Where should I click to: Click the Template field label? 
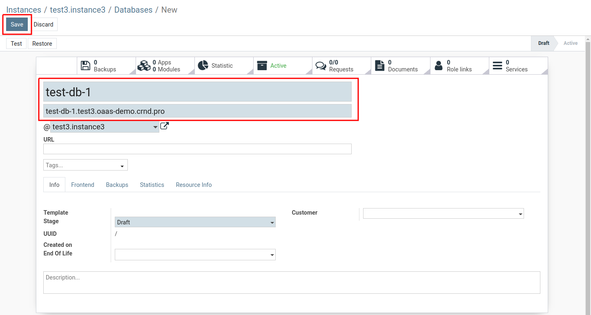[56, 213]
